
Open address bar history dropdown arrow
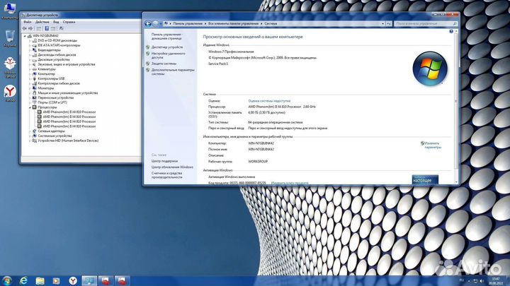click(x=382, y=24)
